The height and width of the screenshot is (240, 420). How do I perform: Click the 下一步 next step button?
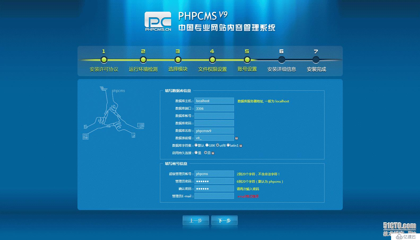click(224, 221)
